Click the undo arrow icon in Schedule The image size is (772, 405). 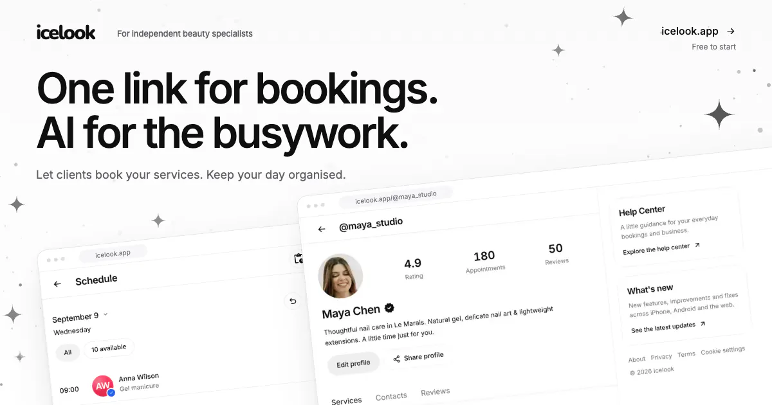pos(293,301)
